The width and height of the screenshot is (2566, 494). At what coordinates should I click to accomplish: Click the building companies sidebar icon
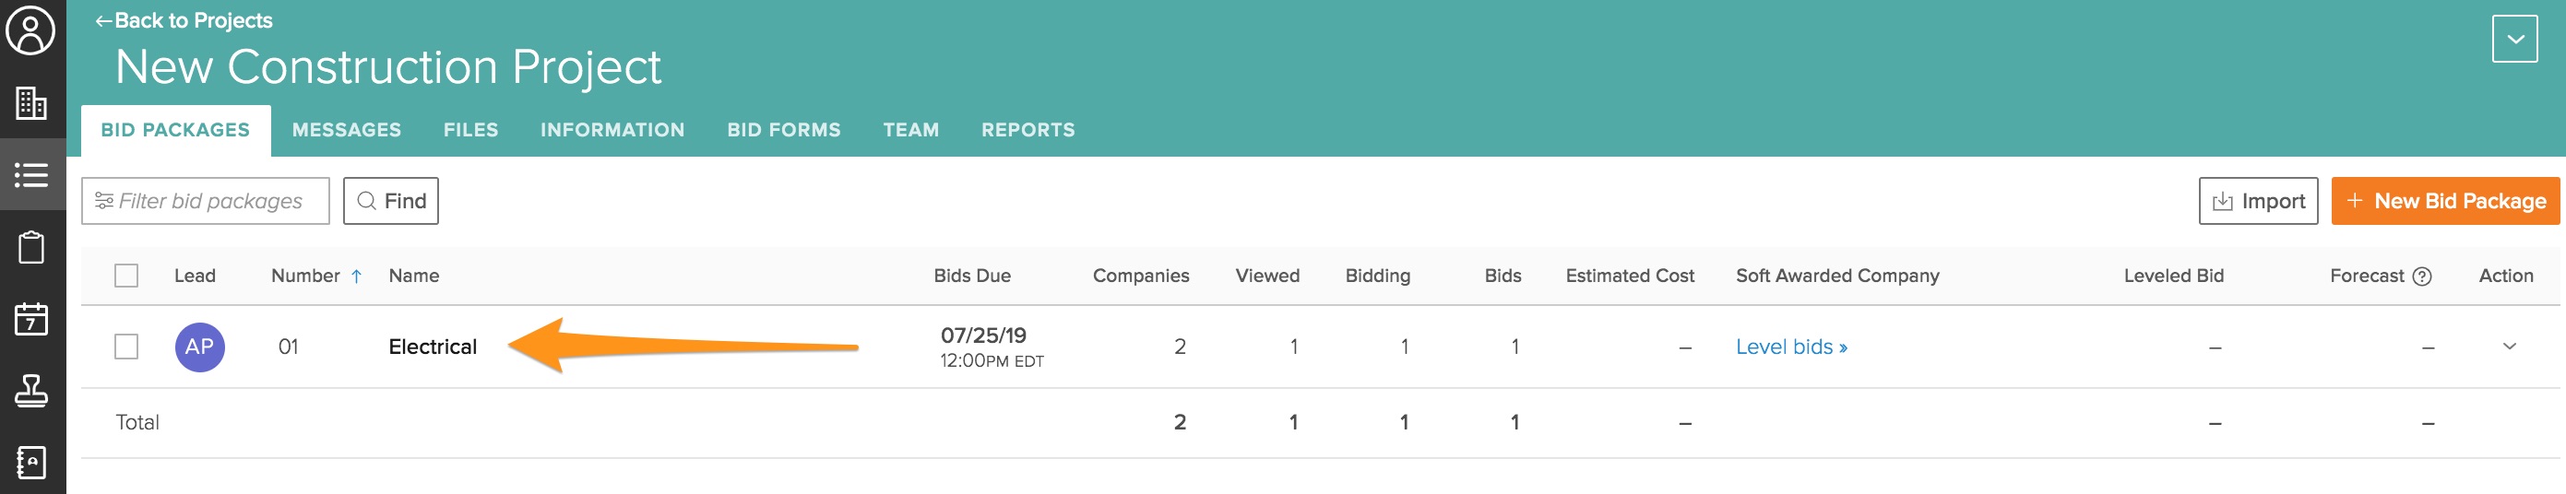pyautogui.click(x=30, y=102)
